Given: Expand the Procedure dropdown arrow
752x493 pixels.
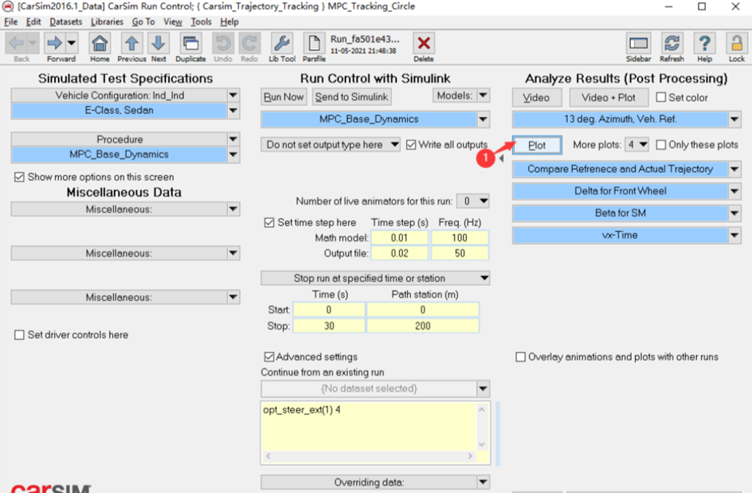Looking at the screenshot, I should point(233,139).
